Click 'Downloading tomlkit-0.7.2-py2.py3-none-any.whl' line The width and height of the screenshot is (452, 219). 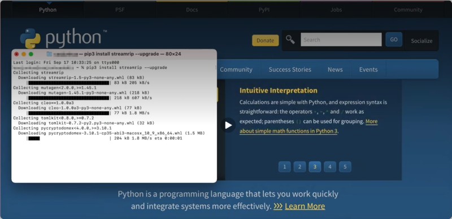86,123
